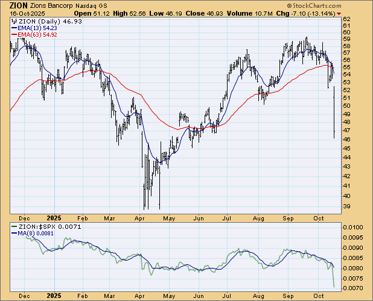This screenshot has height=301, width=373.
Task: Click the 2025 label on price chart axis
Action: [54, 218]
